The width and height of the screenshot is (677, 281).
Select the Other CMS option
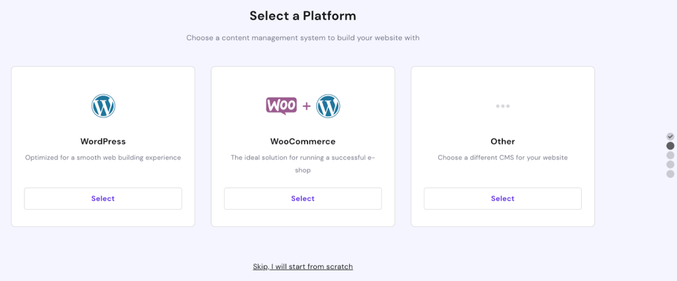tap(502, 199)
